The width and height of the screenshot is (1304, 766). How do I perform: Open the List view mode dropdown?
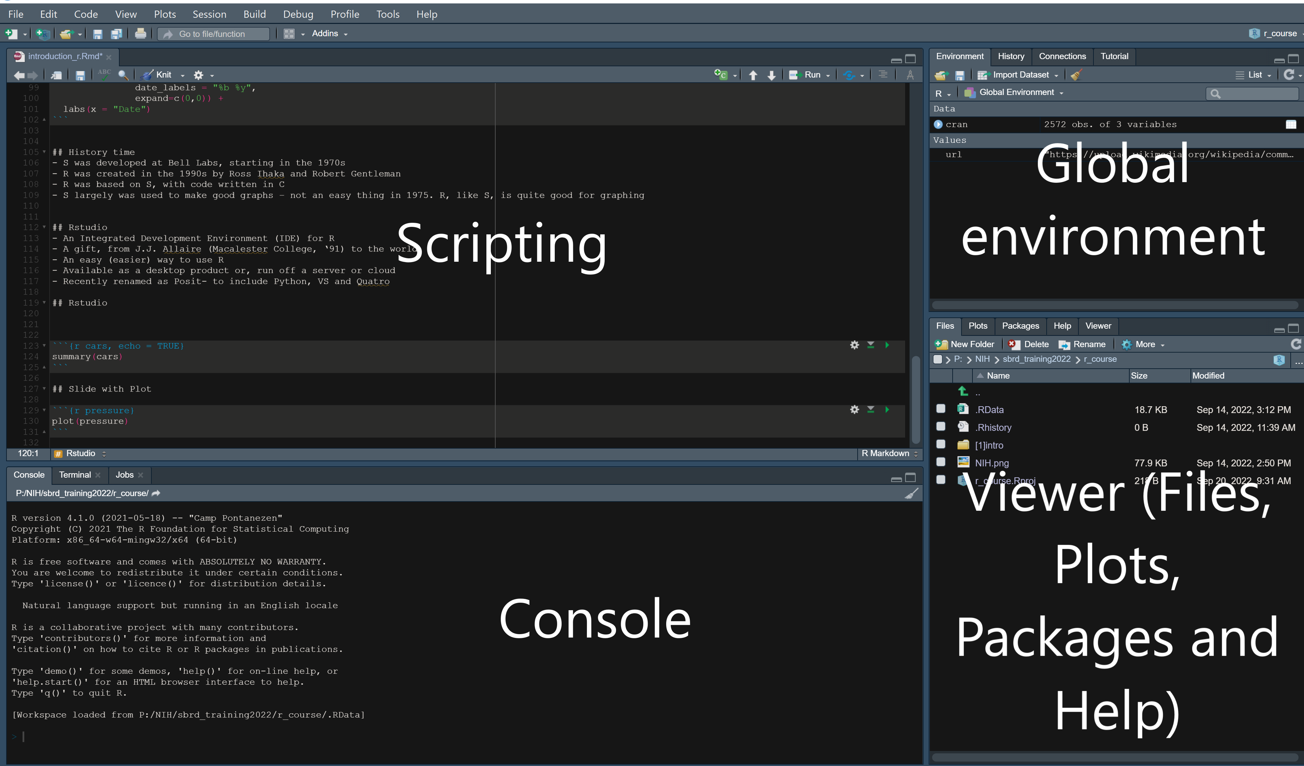tap(1254, 75)
